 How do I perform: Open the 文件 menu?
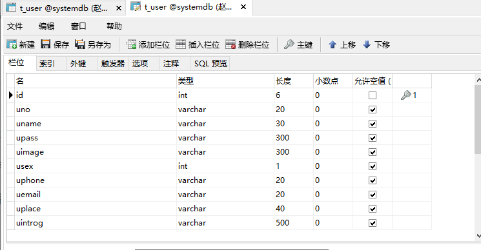pyautogui.click(x=15, y=26)
